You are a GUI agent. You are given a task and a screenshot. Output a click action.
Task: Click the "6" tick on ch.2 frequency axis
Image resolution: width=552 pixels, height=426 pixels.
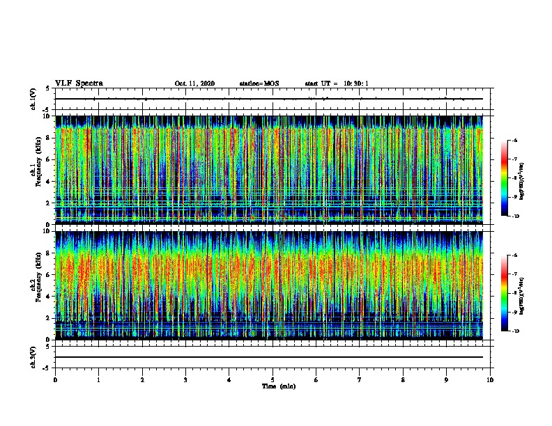pyautogui.click(x=49, y=275)
